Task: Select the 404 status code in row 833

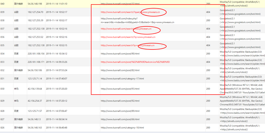Action: (x=208, y=62)
